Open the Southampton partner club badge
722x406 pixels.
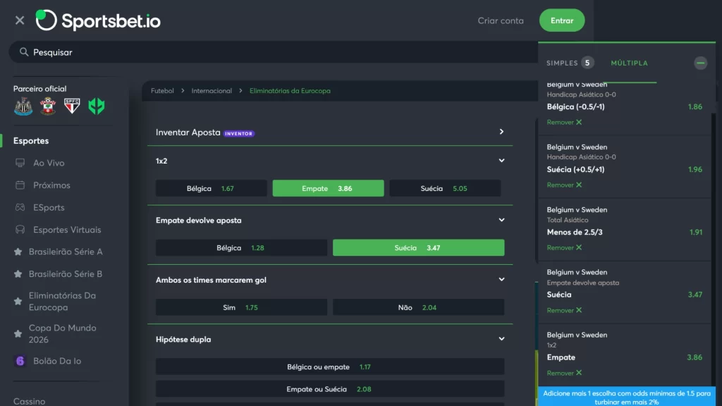(48, 106)
